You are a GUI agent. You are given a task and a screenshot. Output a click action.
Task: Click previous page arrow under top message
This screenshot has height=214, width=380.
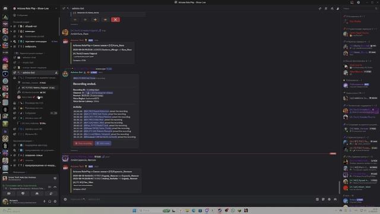(x=85, y=20)
